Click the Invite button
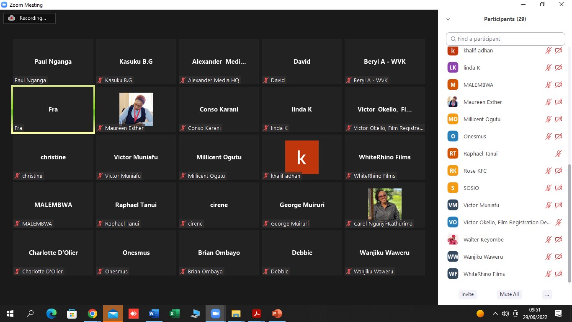Viewport: 572px width, 322px height. click(467, 294)
